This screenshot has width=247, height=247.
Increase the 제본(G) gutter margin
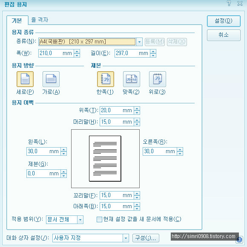point(63,171)
